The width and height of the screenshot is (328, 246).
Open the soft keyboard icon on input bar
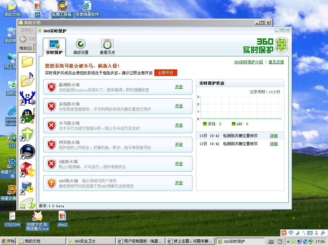pyautogui.click(x=310, y=233)
